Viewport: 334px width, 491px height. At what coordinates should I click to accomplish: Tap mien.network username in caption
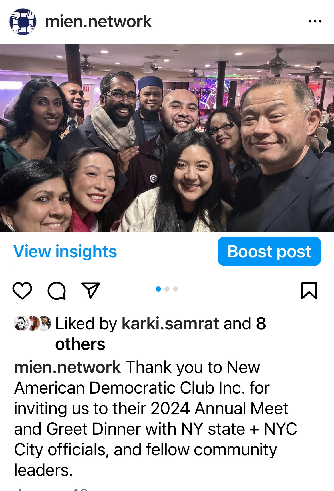(67, 367)
